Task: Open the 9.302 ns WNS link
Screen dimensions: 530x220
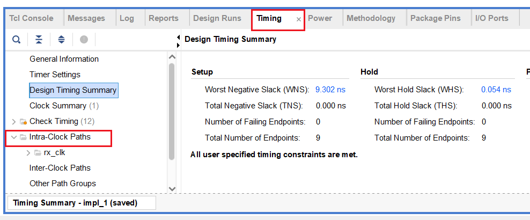Action: point(330,90)
